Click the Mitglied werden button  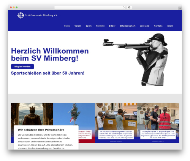pyautogui.click(x=22, y=67)
